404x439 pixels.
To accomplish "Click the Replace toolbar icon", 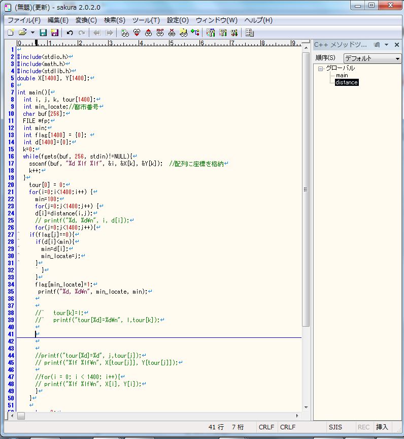I will coord(160,33).
